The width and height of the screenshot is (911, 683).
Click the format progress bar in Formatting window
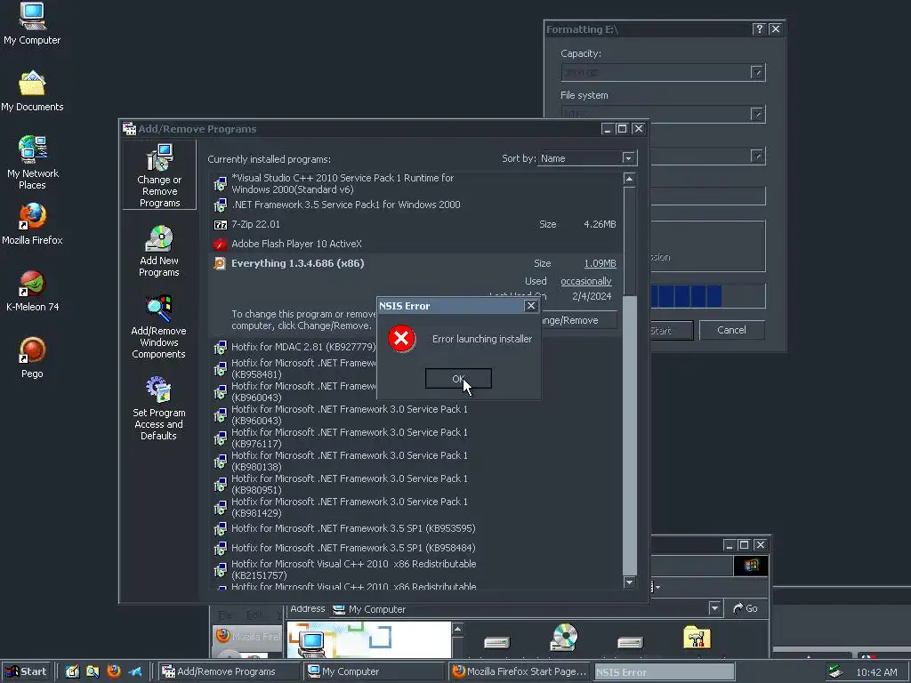pyautogui.click(x=707, y=295)
